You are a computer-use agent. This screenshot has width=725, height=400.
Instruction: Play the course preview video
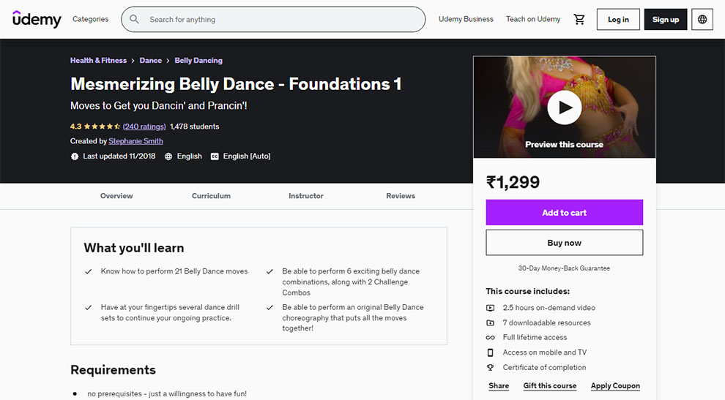pos(564,108)
